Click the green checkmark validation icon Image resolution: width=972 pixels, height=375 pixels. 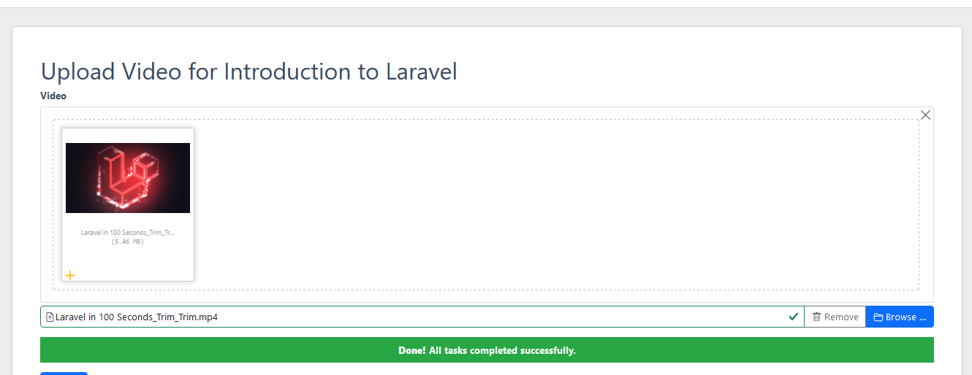pyautogui.click(x=793, y=317)
